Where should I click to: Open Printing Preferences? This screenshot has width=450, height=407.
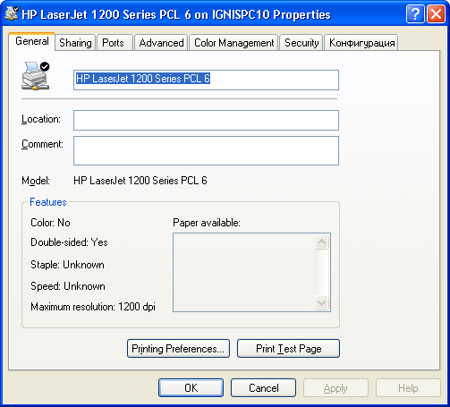point(178,348)
